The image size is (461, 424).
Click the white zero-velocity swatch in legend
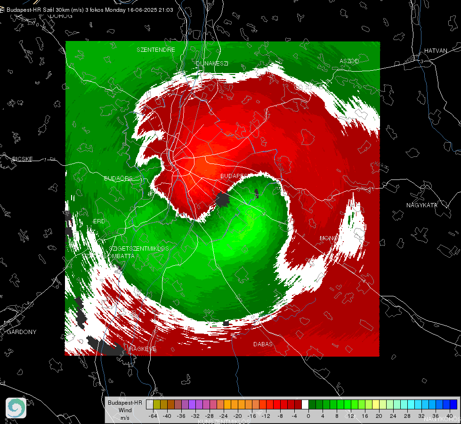pos(305,404)
